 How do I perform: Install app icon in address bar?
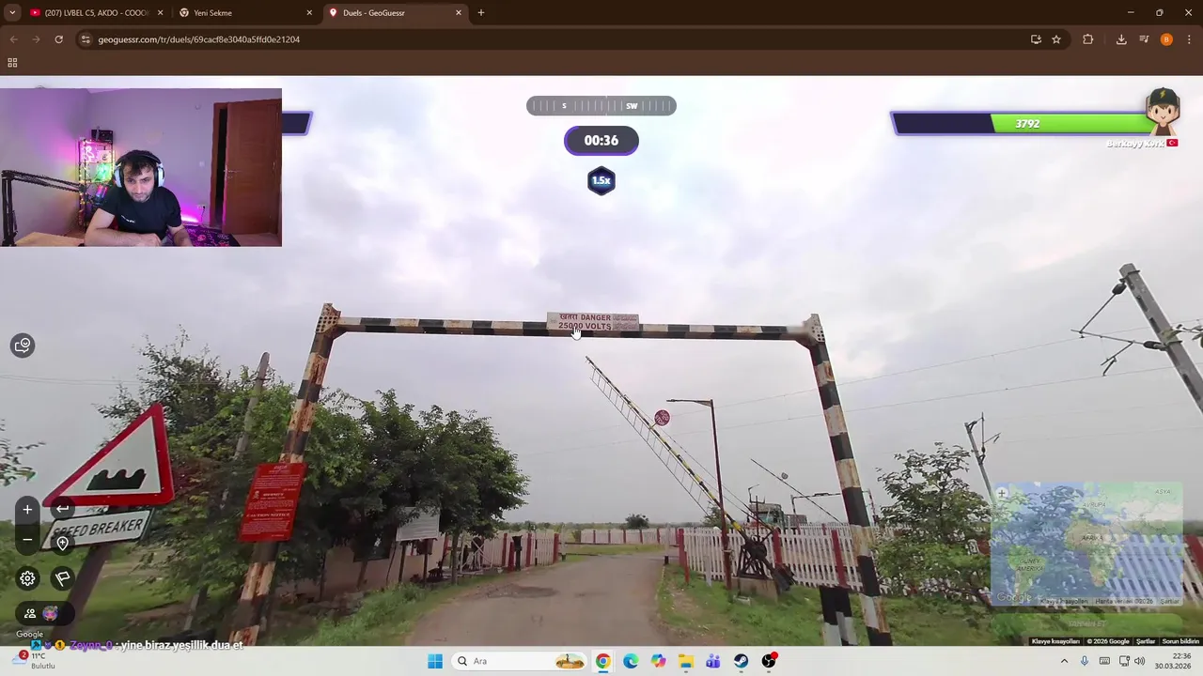tap(1036, 39)
